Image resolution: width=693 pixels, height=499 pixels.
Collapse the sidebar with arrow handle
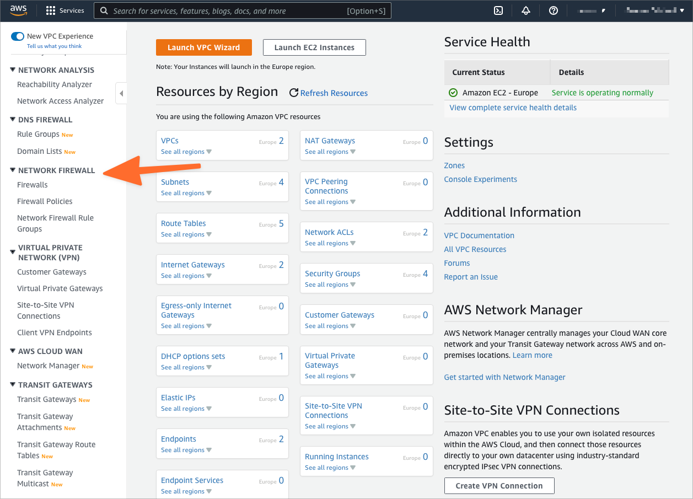tap(121, 93)
